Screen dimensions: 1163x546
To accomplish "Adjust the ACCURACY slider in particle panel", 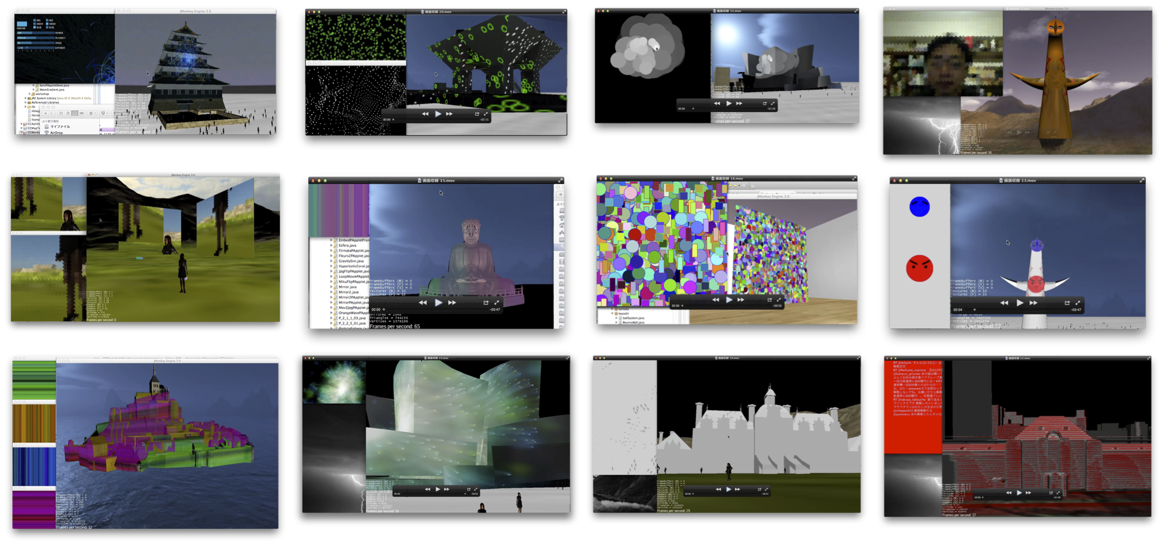I will pyautogui.click(x=36, y=38).
